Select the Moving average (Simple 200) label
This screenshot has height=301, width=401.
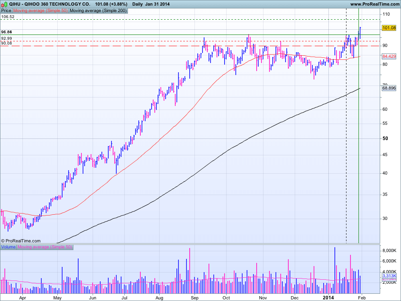[x=98, y=11]
